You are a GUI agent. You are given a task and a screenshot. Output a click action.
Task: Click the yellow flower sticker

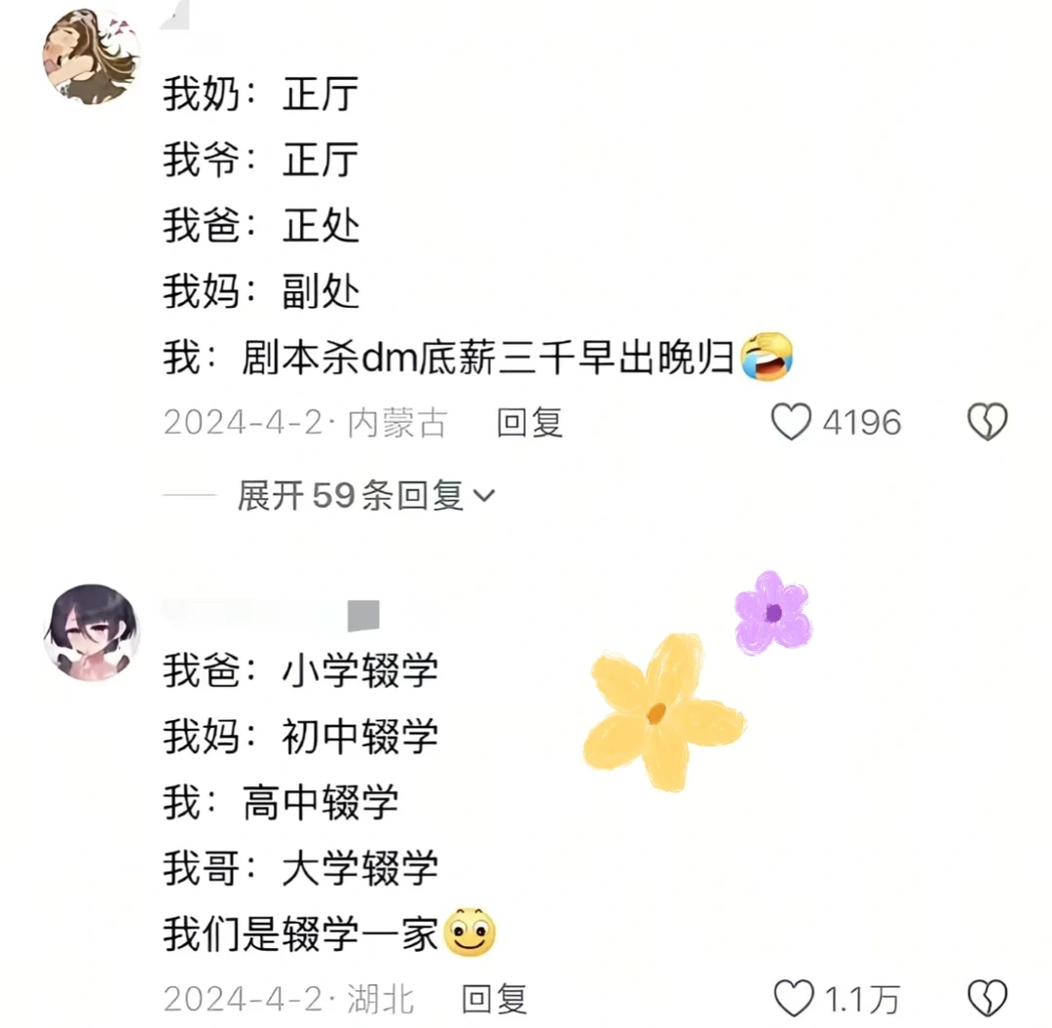point(664,712)
